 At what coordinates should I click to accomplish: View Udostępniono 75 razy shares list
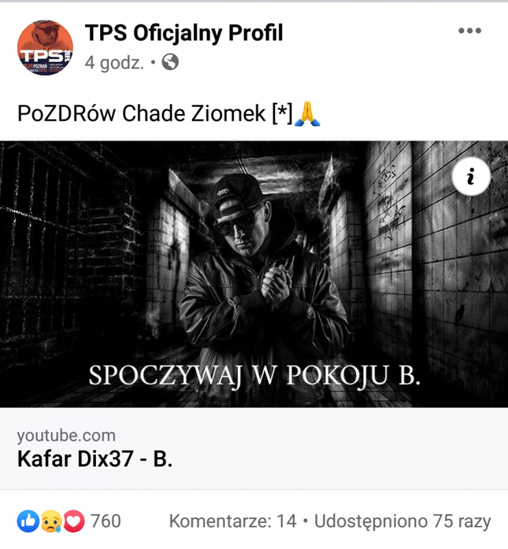tap(402, 522)
